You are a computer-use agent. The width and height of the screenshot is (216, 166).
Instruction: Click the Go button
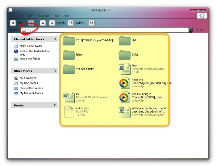coord(199,30)
